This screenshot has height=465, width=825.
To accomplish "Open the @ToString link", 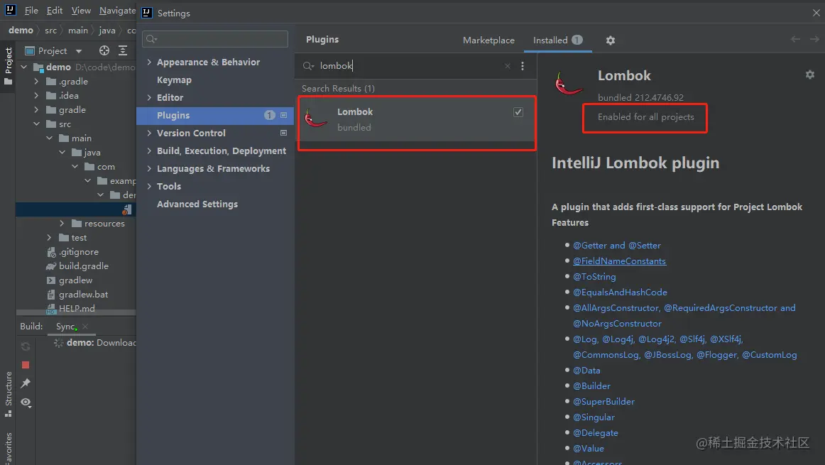I will click(594, 277).
